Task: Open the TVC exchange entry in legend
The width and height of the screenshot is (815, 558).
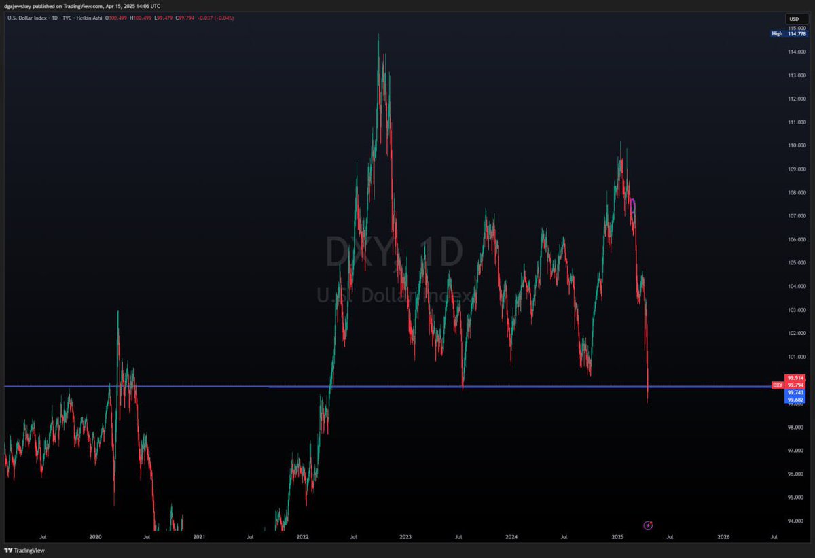Action: [x=66, y=19]
